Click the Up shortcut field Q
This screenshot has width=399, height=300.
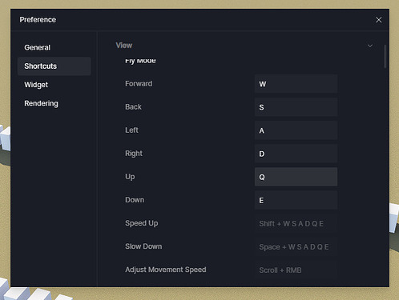coord(296,177)
